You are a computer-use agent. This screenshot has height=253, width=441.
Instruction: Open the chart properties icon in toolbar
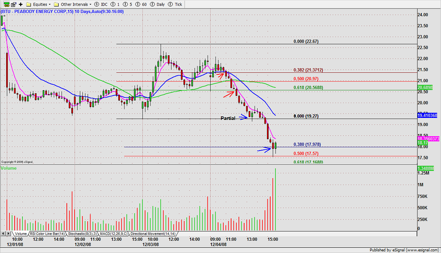(x=13, y=4)
